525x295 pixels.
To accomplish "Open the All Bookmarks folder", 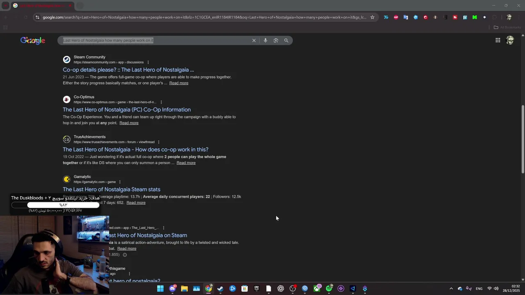I will click(x=507, y=27).
